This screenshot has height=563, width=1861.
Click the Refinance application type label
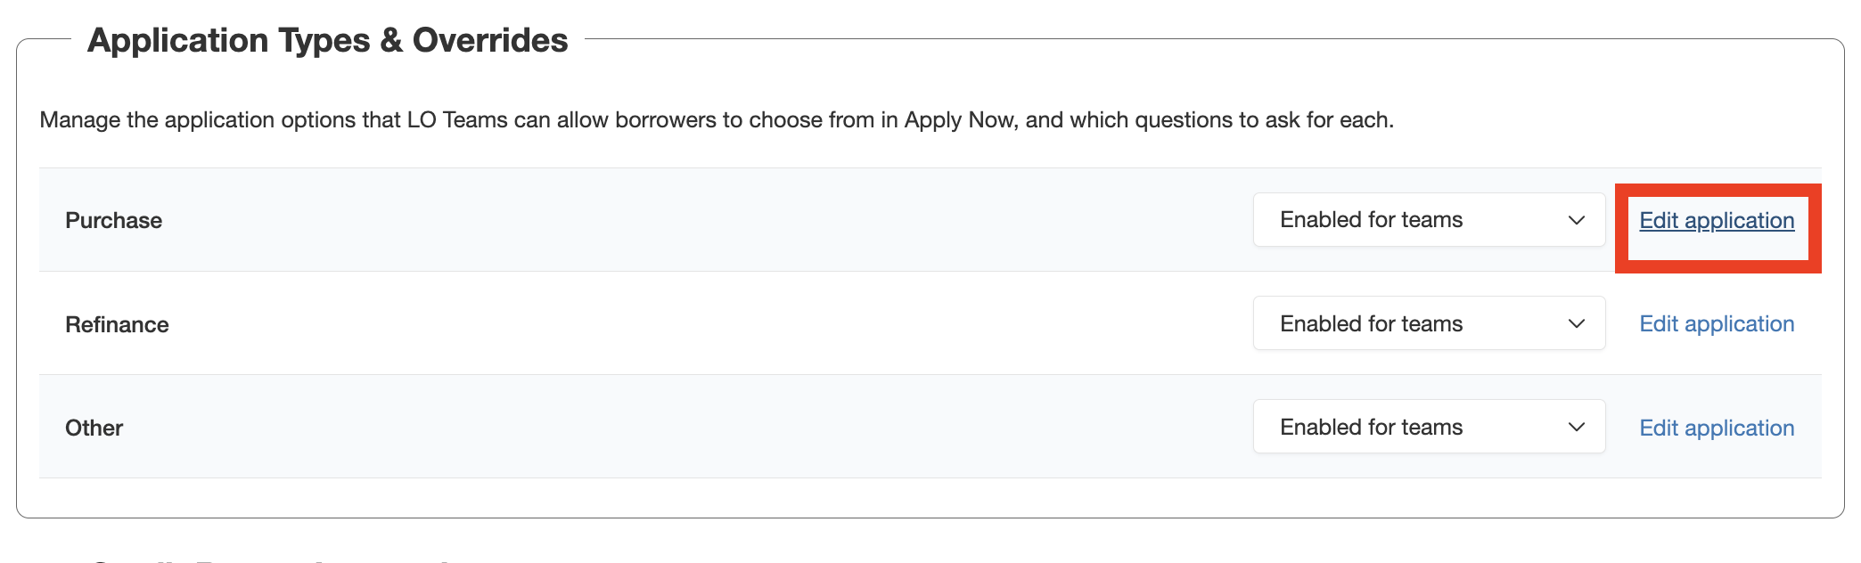pos(117,324)
